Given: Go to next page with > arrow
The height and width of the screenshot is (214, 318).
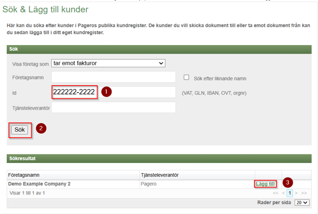Looking at the screenshot, I should tap(296, 193).
